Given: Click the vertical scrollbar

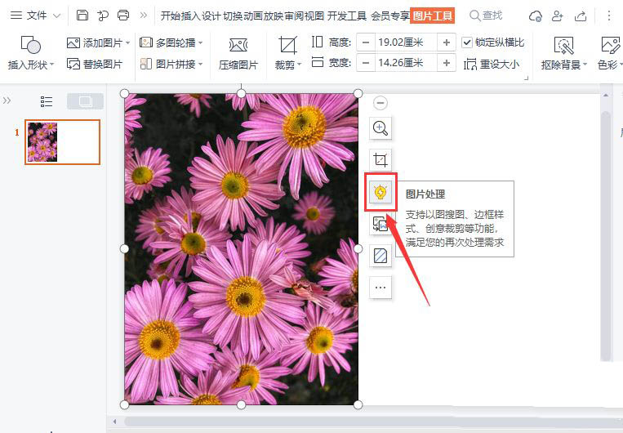Looking at the screenshot, I should point(606,234).
